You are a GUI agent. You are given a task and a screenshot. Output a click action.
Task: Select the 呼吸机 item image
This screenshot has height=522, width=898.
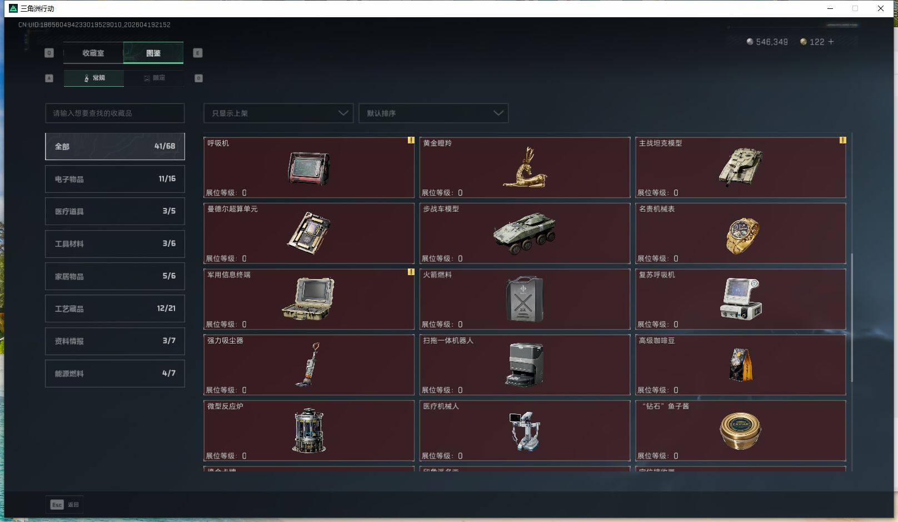coord(309,168)
